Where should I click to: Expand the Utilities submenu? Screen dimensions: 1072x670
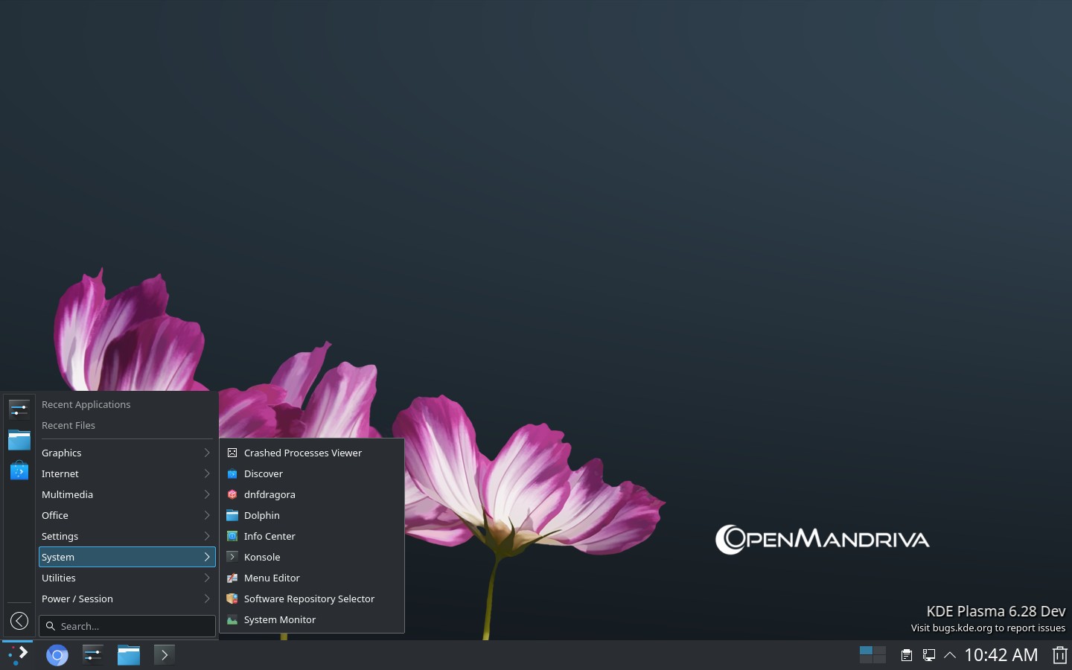pos(127,578)
